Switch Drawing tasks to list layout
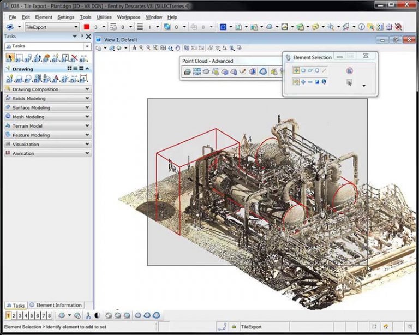This screenshot has height=335, width=419. click(x=75, y=69)
